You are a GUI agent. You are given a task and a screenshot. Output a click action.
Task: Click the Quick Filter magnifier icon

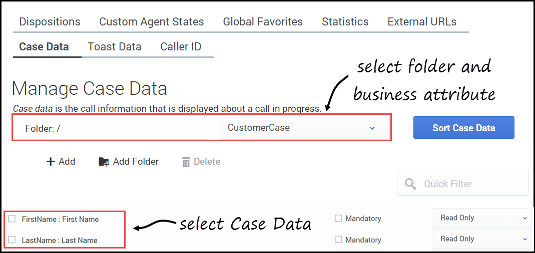[x=410, y=184]
